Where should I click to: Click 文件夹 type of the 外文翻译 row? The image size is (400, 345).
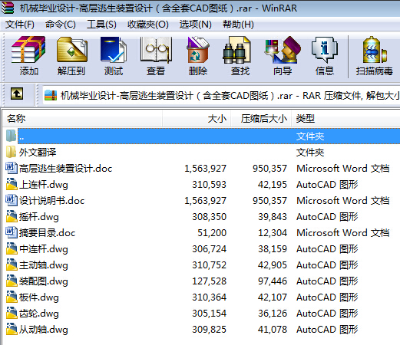(x=310, y=153)
